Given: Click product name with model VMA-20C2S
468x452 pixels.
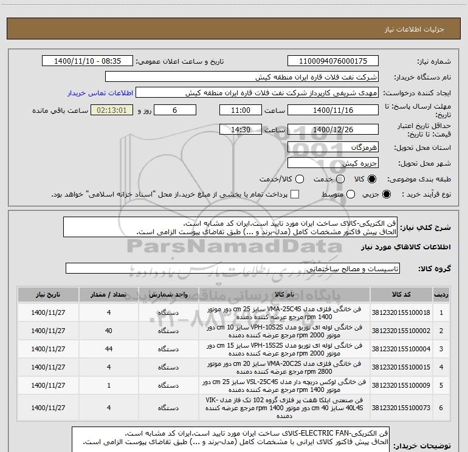Looking at the screenshot, I should [284, 368].
